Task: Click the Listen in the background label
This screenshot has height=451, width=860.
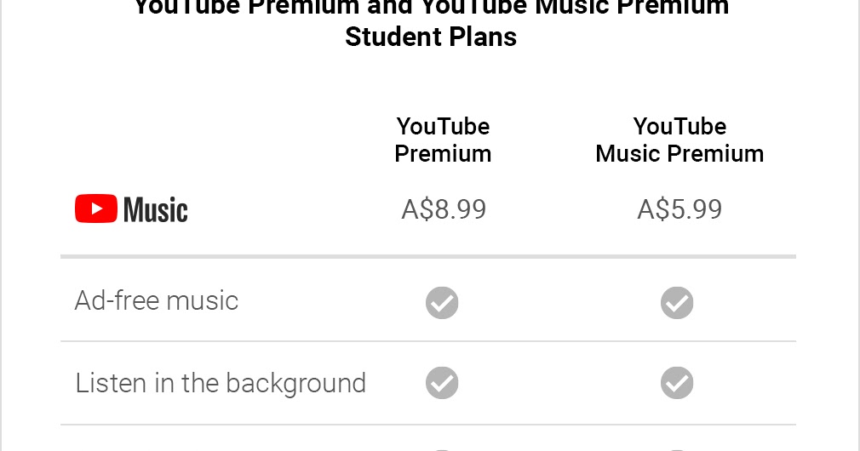Action: (221, 383)
